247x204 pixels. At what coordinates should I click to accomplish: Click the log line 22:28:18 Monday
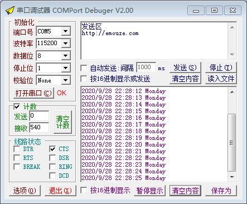124,131
